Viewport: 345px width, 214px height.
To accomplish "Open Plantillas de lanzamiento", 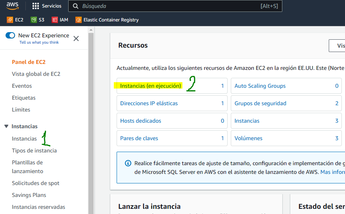I will click(27, 167).
